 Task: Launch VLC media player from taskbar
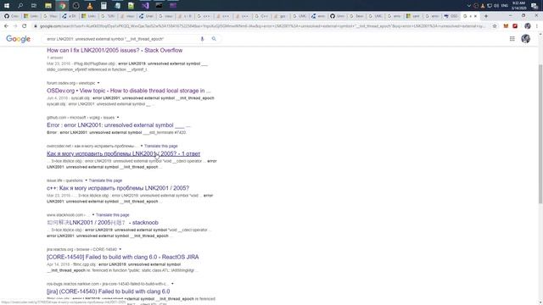point(90,5)
